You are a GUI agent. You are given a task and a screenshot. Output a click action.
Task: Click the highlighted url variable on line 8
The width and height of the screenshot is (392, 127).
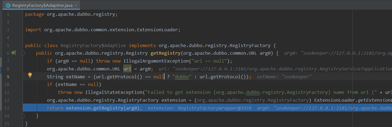point(127,69)
